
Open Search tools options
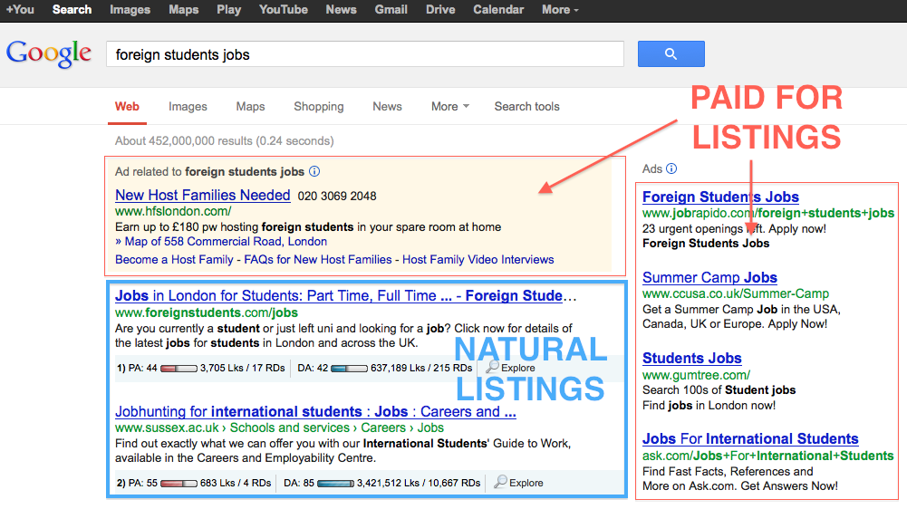[x=527, y=107]
